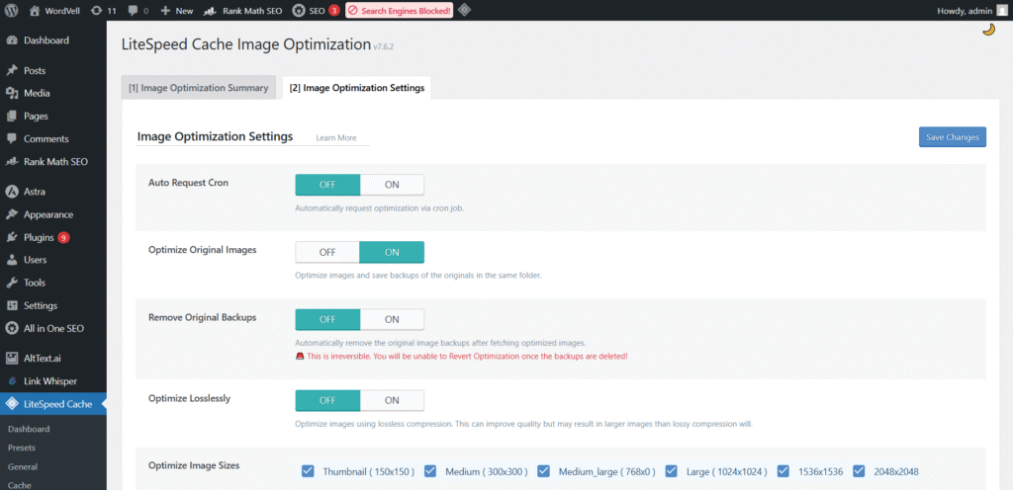Uncheck Medium_large (768x0) size

tap(543, 471)
